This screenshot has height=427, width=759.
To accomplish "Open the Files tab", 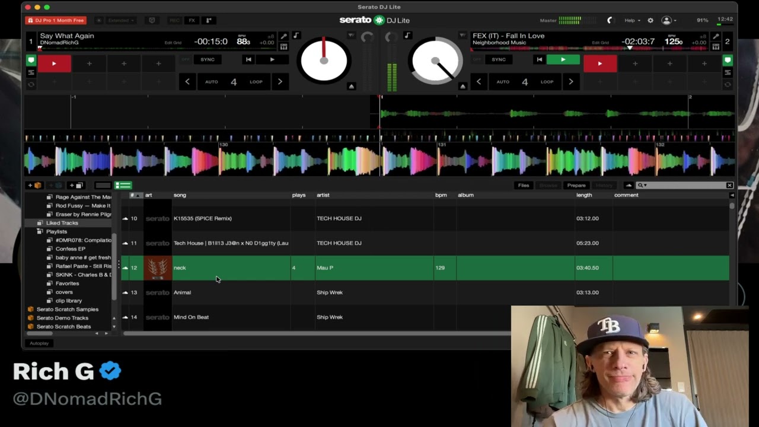I will pyautogui.click(x=524, y=186).
